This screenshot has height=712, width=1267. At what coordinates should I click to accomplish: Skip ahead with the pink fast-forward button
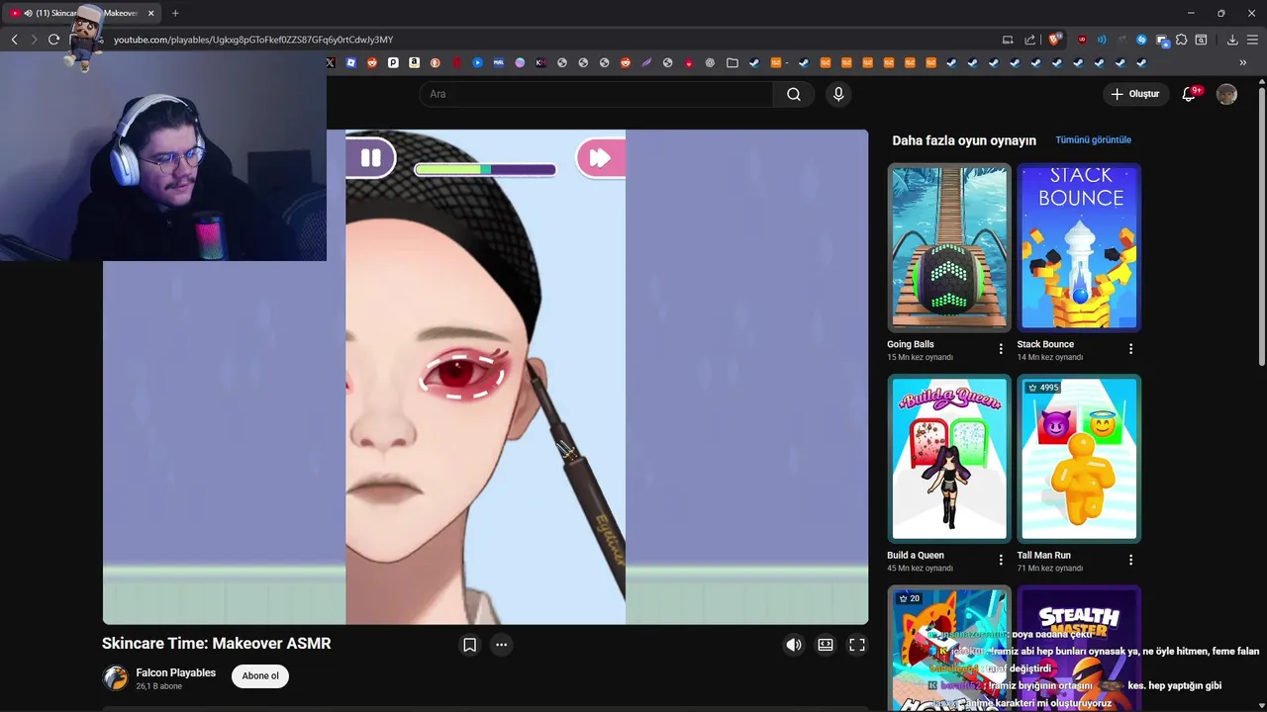coord(600,157)
